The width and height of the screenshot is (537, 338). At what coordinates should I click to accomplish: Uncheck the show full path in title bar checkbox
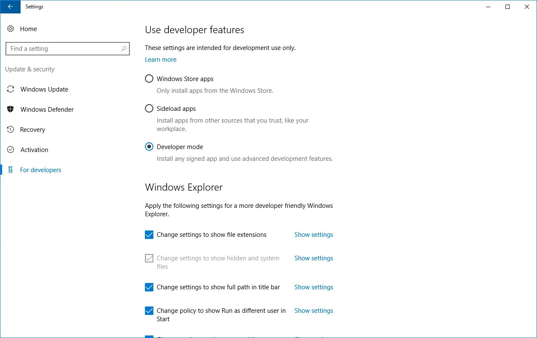(x=149, y=287)
